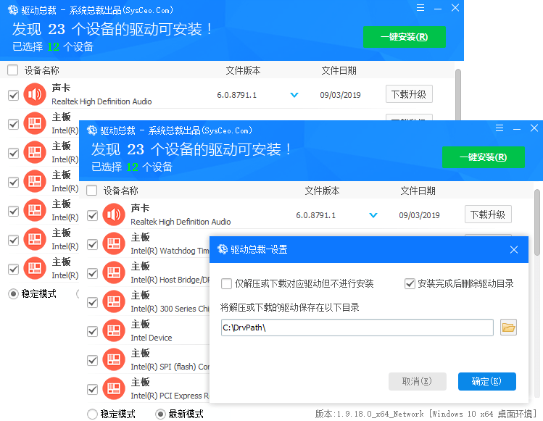543x421 pixels.
Task: Click motherboard icon for Intel(R) Host Bridge
Action: [114, 273]
